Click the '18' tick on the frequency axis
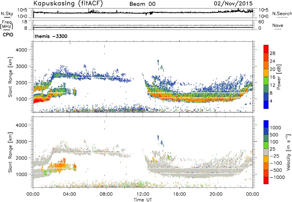The height and width of the screenshot is (202, 292). click(24, 22)
